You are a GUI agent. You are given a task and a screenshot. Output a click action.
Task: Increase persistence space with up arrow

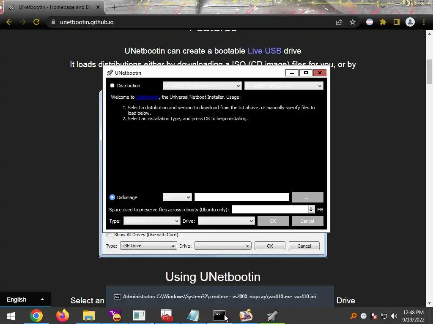[x=311, y=208]
